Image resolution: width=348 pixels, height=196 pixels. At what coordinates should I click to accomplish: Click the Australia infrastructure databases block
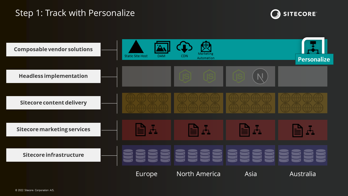pyautogui.click(x=303, y=155)
